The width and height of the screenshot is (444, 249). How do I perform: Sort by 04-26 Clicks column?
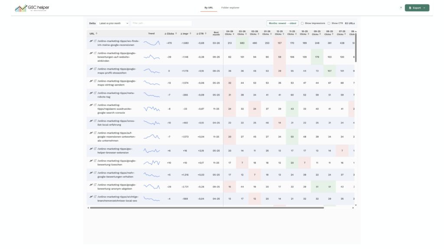coord(230,33)
